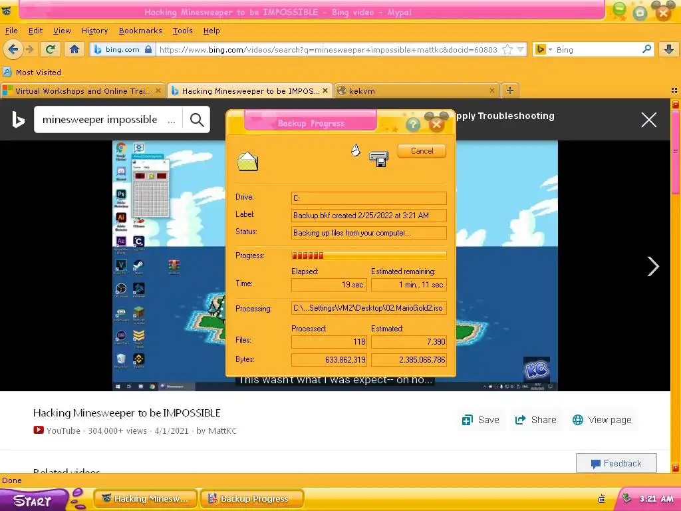Click the Feedback button

[616, 463]
